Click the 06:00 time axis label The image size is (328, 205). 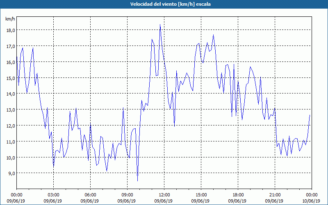(90, 195)
